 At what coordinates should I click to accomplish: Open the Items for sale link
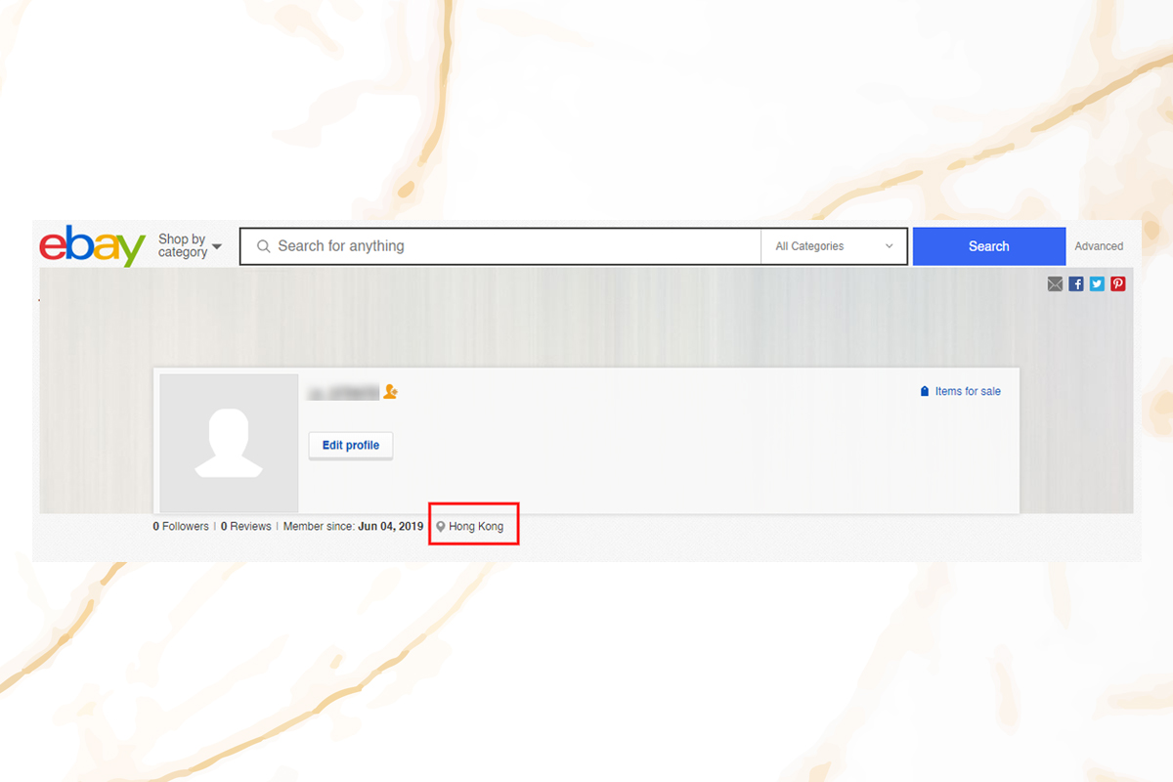[x=968, y=391]
